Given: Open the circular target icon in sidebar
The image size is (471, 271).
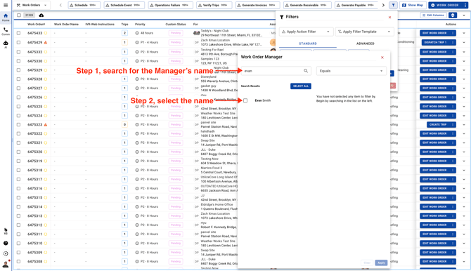Looking at the screenshot, I should (6, 253).
